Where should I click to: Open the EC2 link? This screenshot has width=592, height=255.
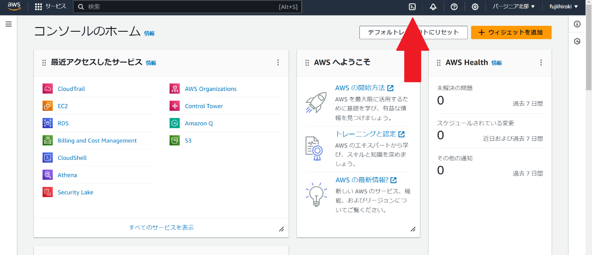[63, 106]
